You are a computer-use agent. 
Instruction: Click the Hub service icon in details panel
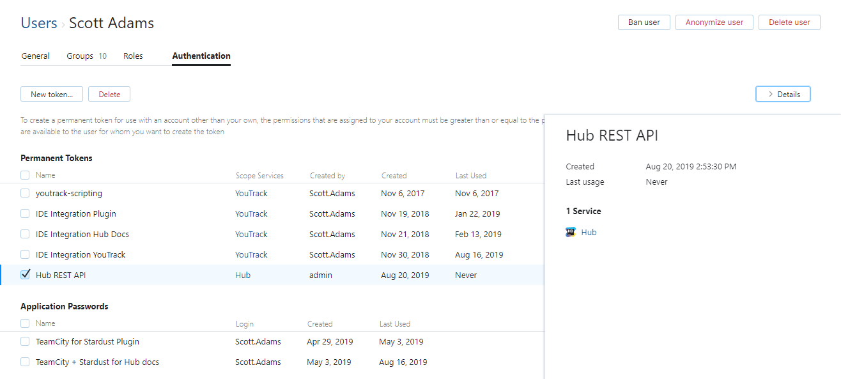(571, 232)
